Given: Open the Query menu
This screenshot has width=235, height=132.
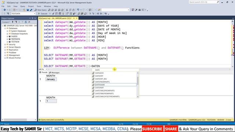Looking at the screenshot, I should [x=23, y=6].
